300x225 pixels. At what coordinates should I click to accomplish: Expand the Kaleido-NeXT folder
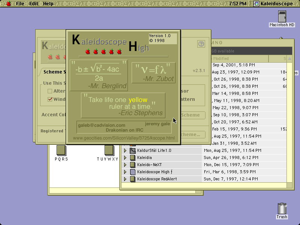[x=125, y=165]
